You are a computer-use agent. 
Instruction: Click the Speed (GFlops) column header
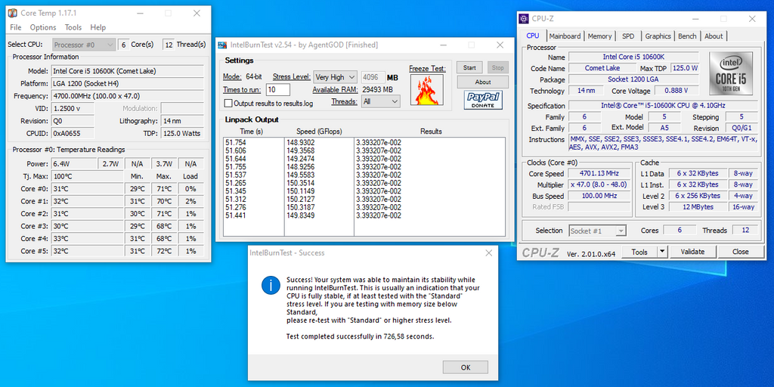(319, 132)
